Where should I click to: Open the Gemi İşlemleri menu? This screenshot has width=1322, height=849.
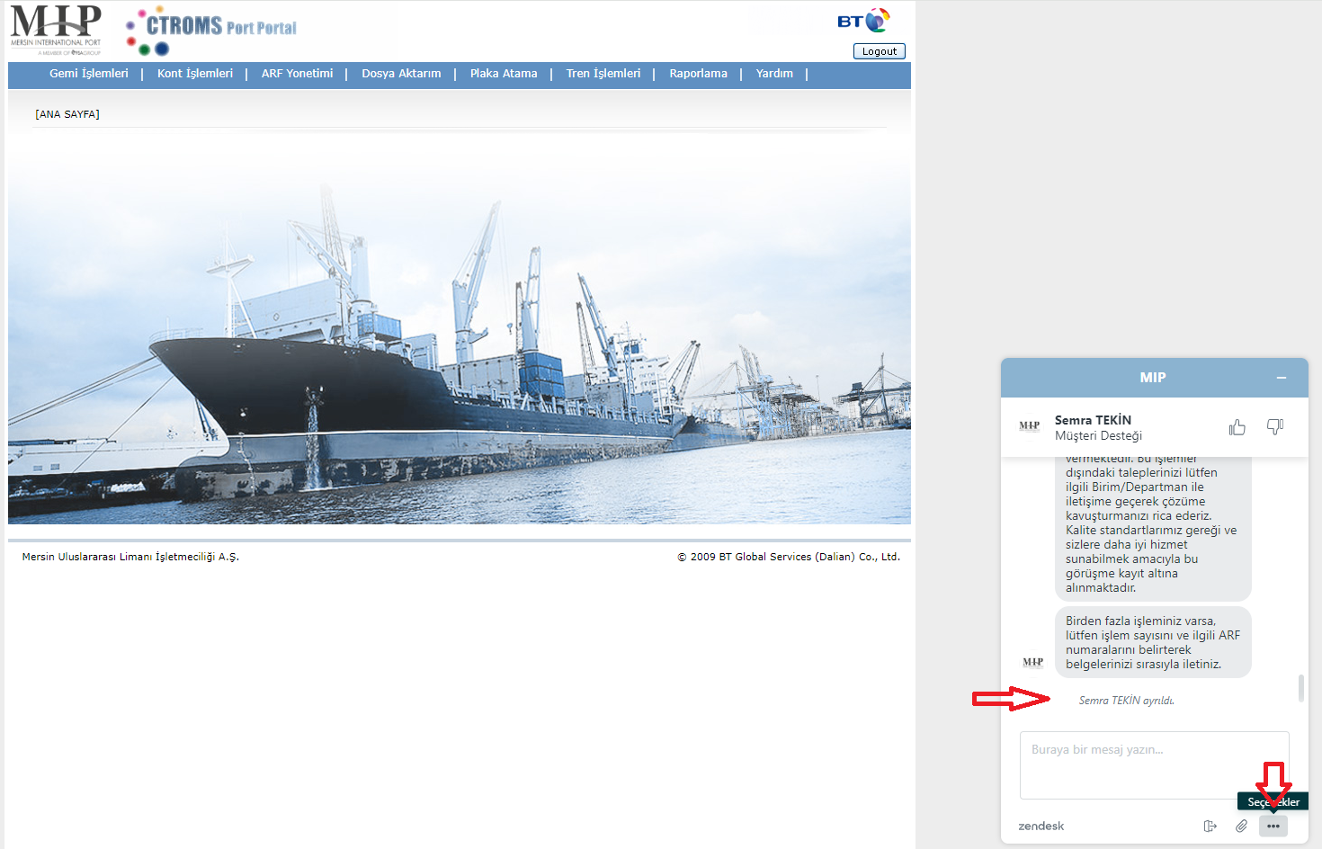[89, 74]
